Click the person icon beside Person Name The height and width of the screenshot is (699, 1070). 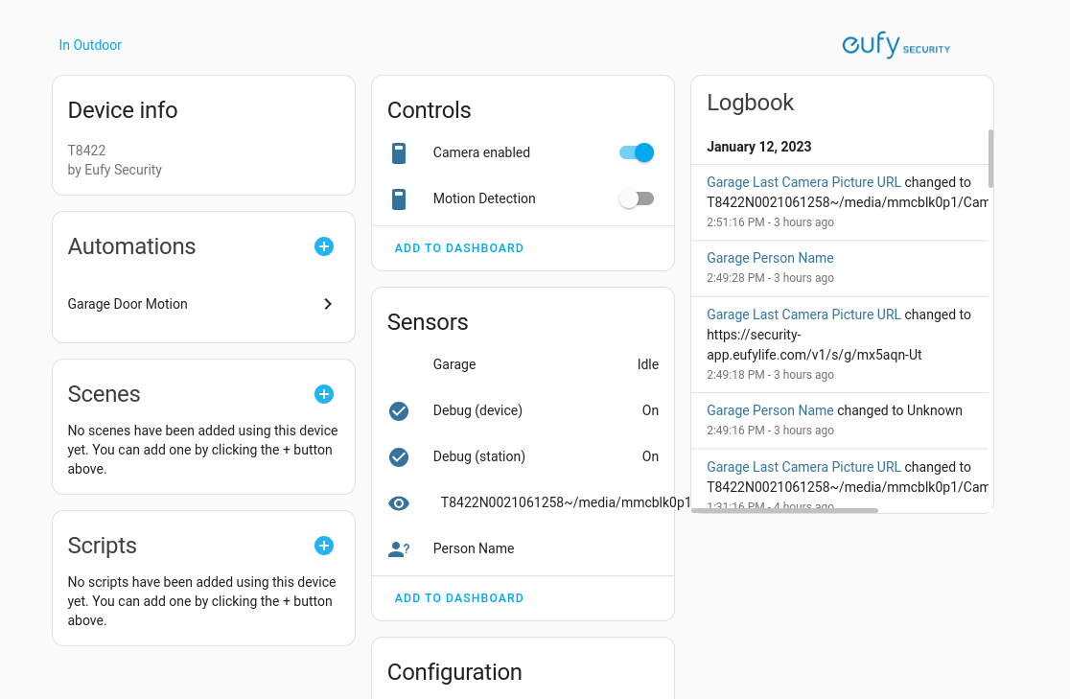399,548
